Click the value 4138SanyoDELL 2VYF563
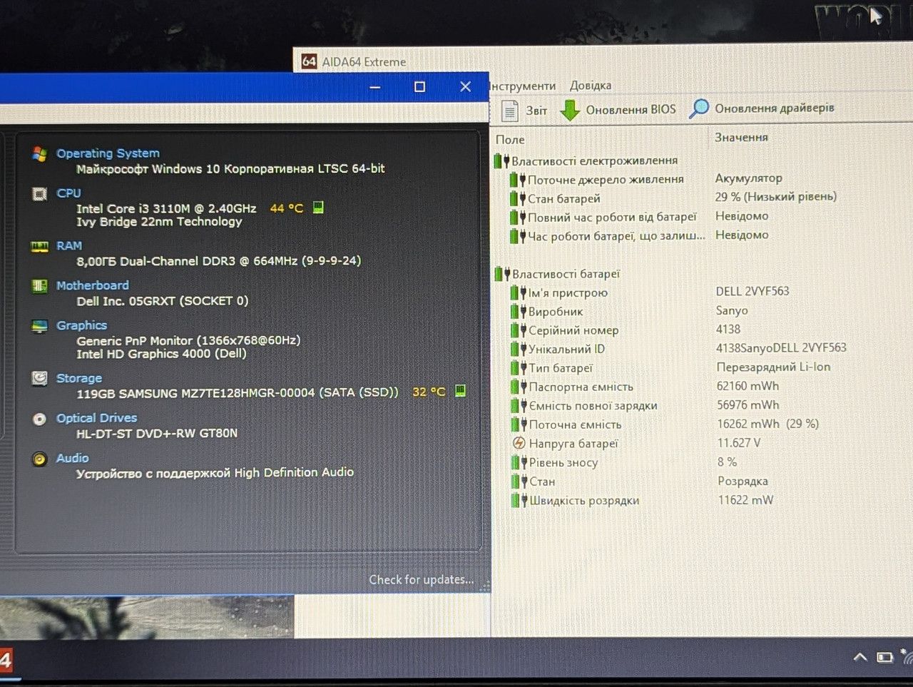The height and width of the screenshot is (687, 913). [x=781, y=348]
